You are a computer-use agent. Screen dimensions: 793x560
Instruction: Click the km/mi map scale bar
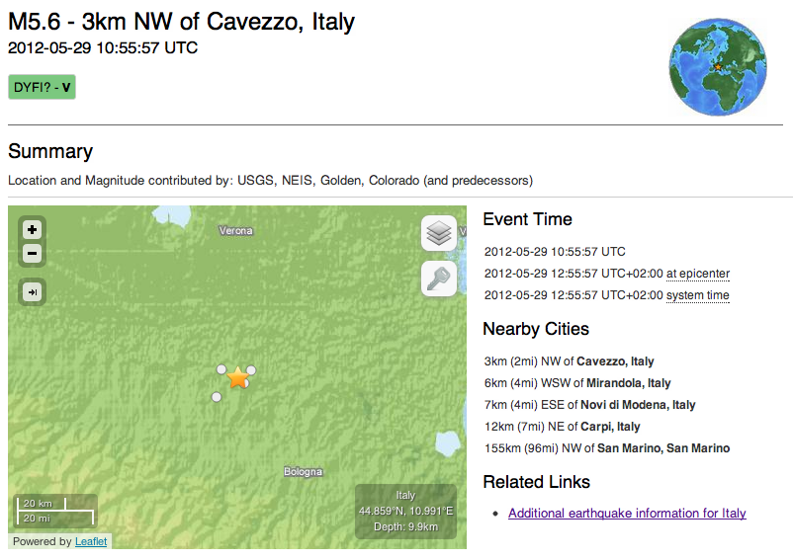click(56, 511)
